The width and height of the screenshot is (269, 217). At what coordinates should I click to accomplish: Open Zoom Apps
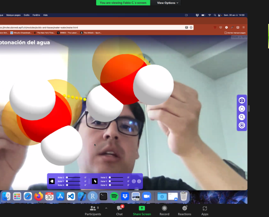(x=205, y=210)
